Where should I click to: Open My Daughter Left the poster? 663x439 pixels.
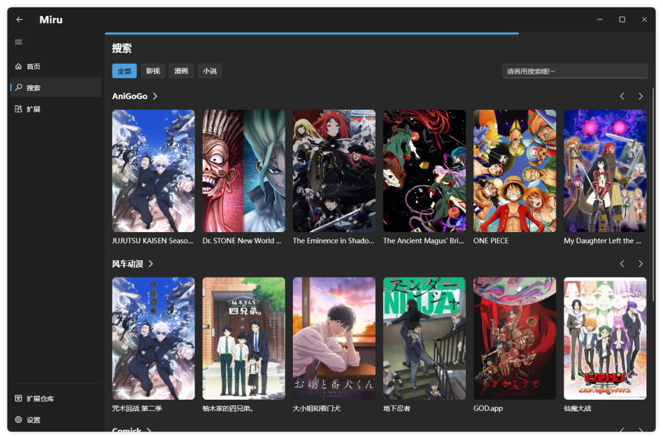605,171
